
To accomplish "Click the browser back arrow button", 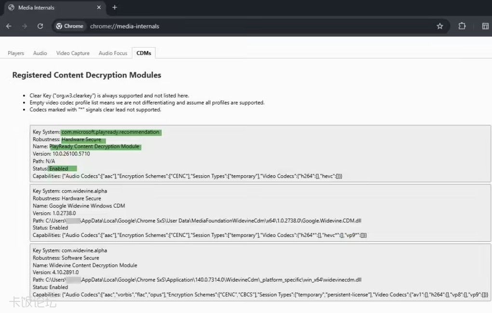I will (9, 26).
